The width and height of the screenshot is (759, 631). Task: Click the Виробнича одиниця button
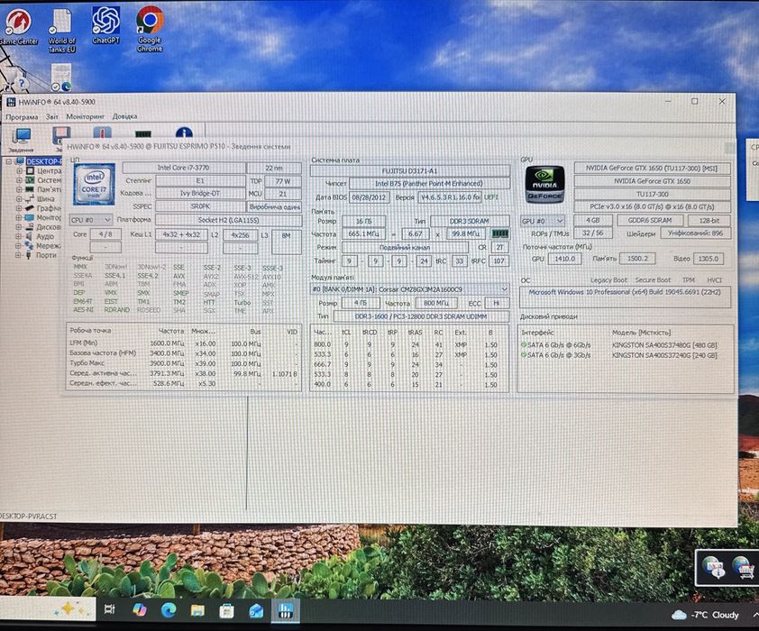pyautogui.click(x=274, y=206)
